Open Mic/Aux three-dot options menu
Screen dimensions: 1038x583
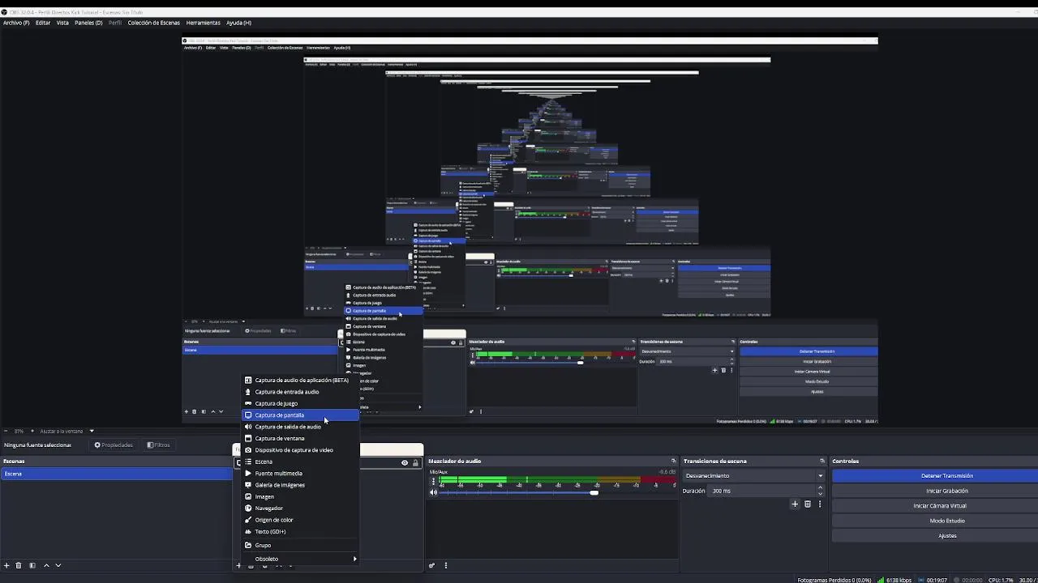tap(433, 481)
